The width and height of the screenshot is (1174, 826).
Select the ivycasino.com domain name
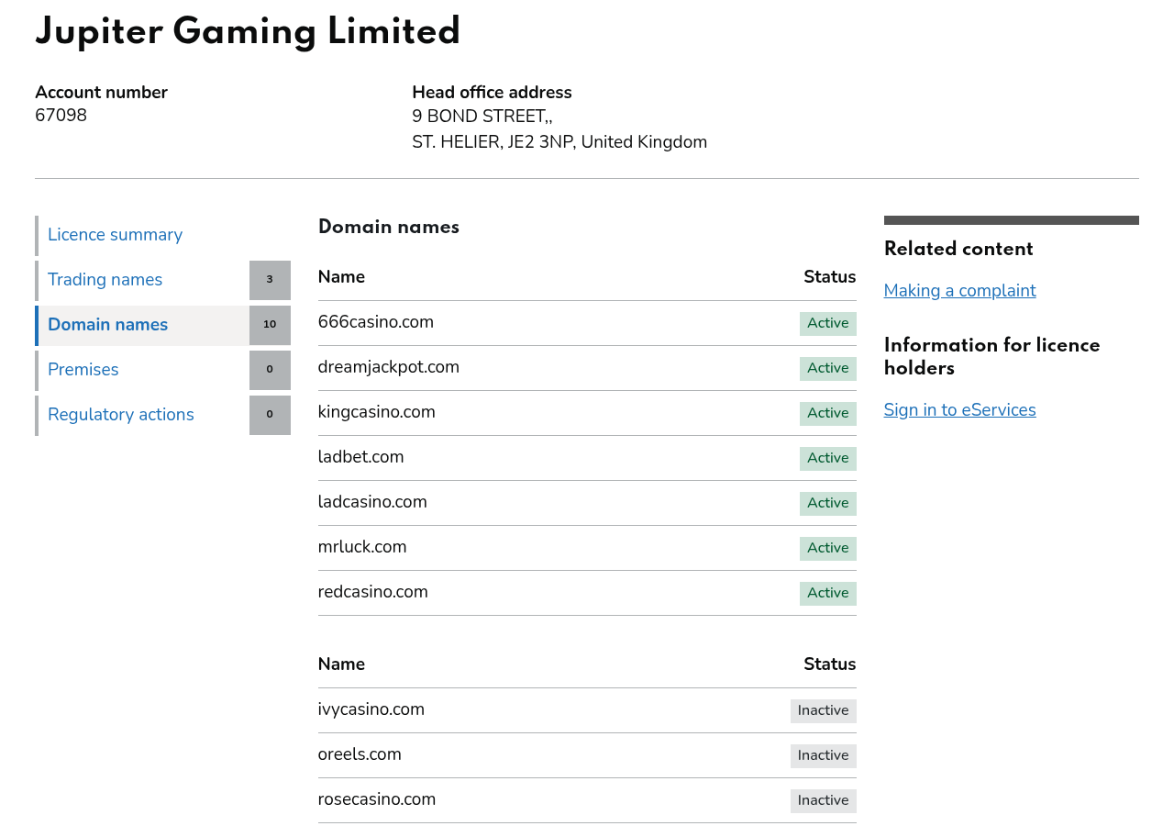click(x=371, y=709)
